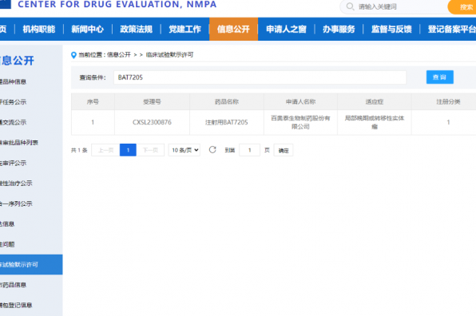The image size is (476, 316).
Task: Open the sidebar item ending in 包登记信息
Action: coord(16,305)
